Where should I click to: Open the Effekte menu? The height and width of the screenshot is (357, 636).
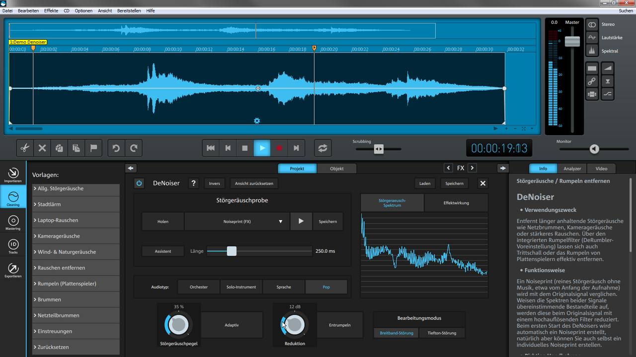51,10
